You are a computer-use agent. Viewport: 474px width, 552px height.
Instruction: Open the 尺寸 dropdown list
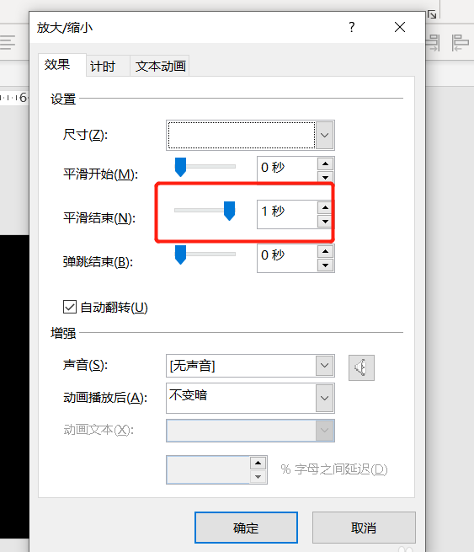point(324,135)
